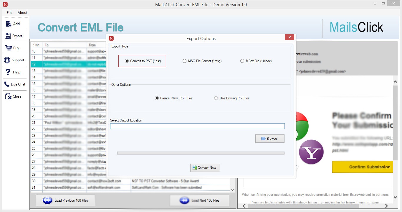Select email row number 11
The height and width of the screenshot is (212, 402).
(69, 58)
